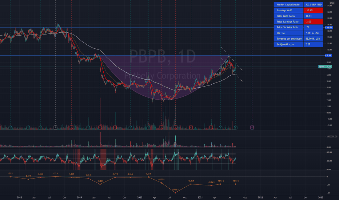Viewport: 339px width, 200px height.
Task: Click the Price-To-Sales Ratio label
Action: tap(288, 27)
